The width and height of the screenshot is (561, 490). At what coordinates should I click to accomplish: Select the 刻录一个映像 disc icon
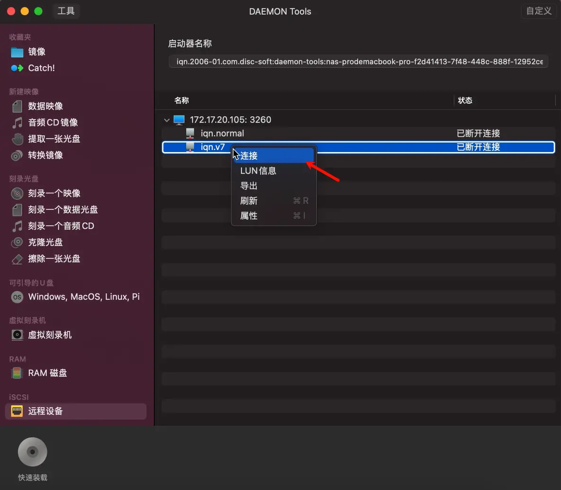click(x=17, y=194)
